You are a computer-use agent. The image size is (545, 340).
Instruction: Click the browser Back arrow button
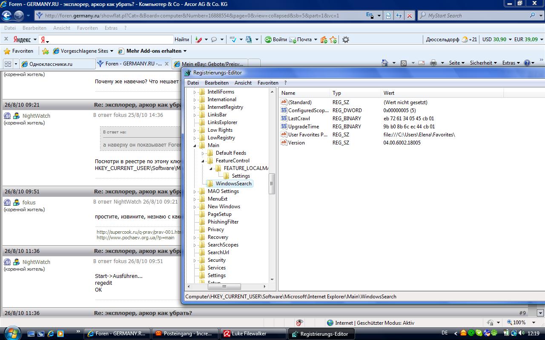coord(7,16)
